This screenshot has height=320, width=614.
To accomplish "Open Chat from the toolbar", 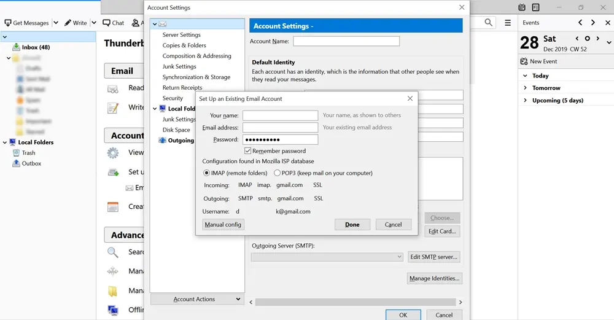I will pyautogui.click(x=106, y=23).
